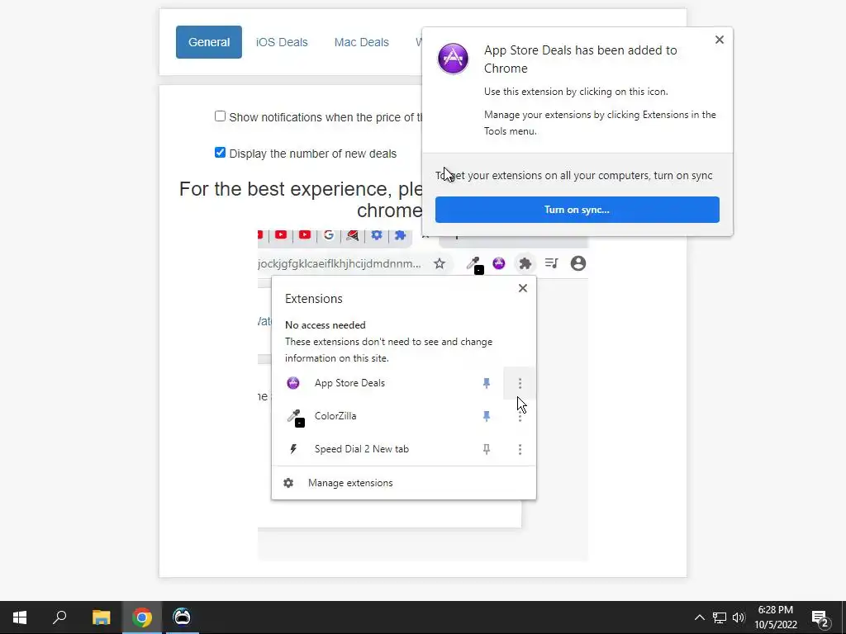Switch to the General tab
Image resolution: width=846 pixels, height=634 pixels.
(209, 42)
